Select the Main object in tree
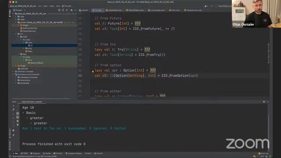The height and width of the screenshot is (158, 281). pos(29,51)
